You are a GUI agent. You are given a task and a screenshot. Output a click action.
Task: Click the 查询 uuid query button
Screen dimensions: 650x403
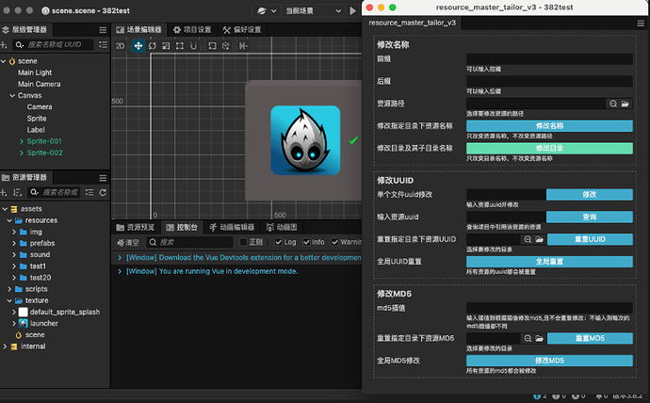(589, 217)
